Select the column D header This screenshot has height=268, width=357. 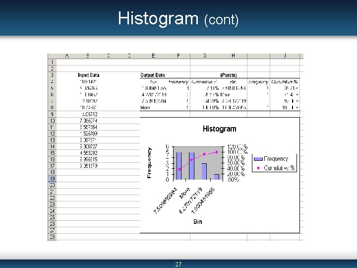tap(129, 56)
